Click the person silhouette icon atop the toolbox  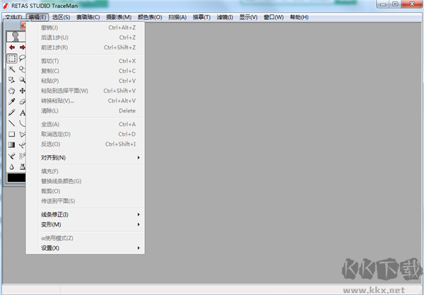pos(16,37)
